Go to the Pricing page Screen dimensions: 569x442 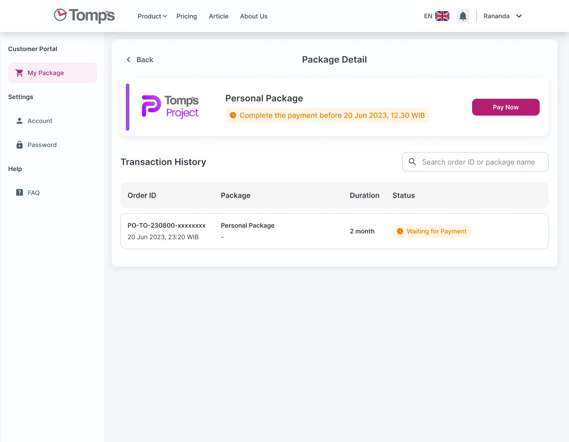[x=187, y=16]
